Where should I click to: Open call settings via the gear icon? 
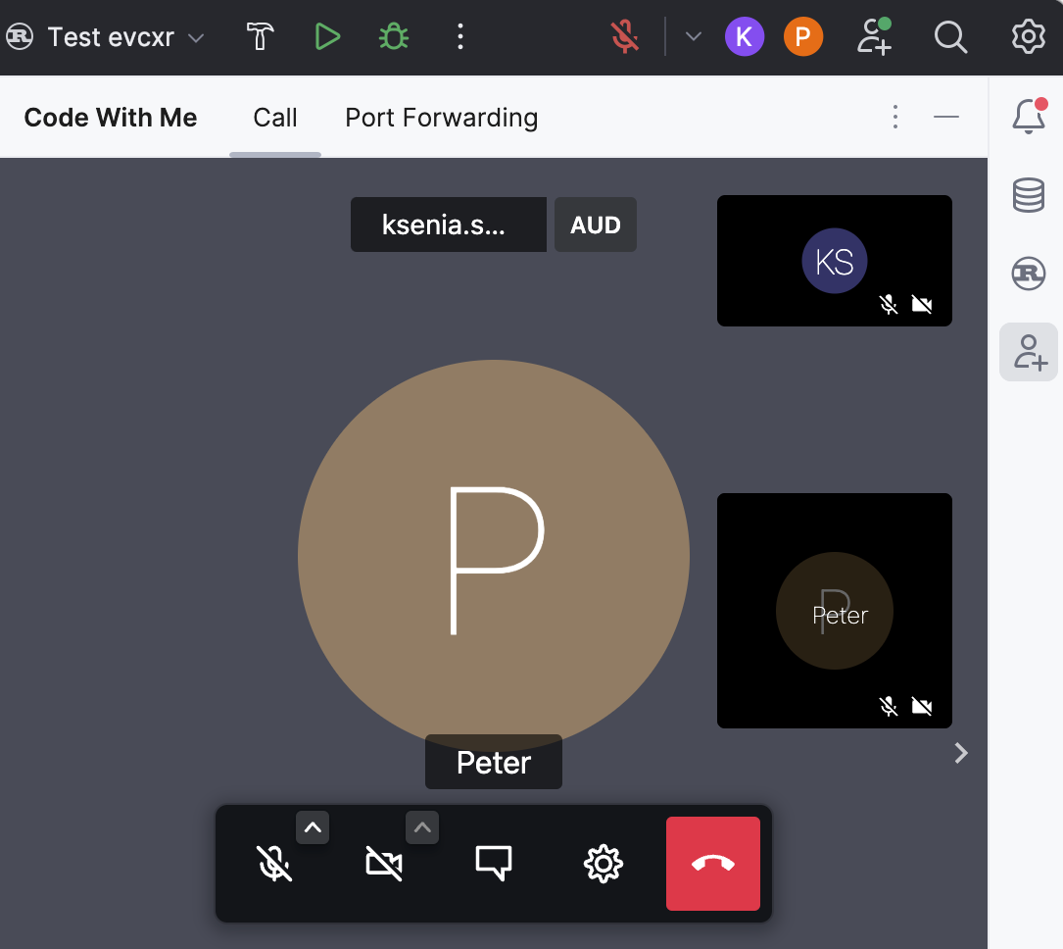(604, 864)
